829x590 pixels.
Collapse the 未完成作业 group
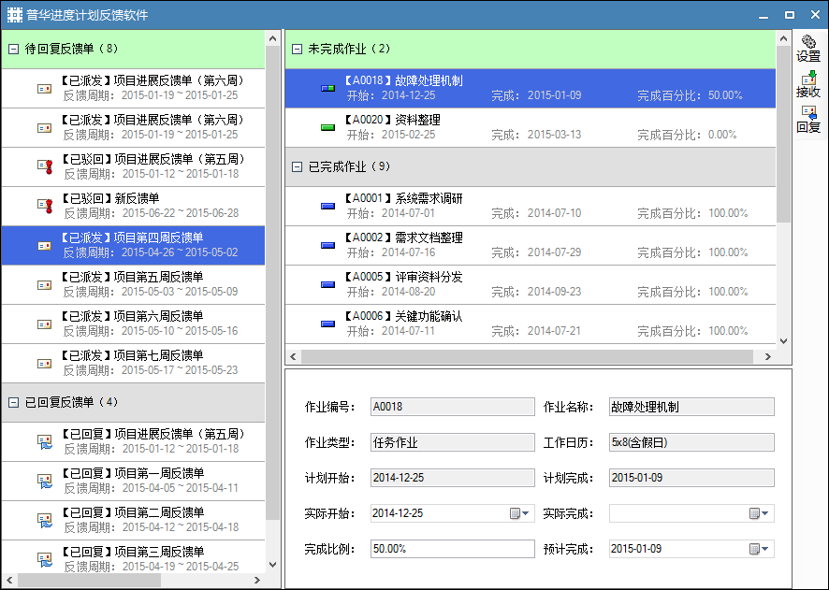[x=298, y=50]
